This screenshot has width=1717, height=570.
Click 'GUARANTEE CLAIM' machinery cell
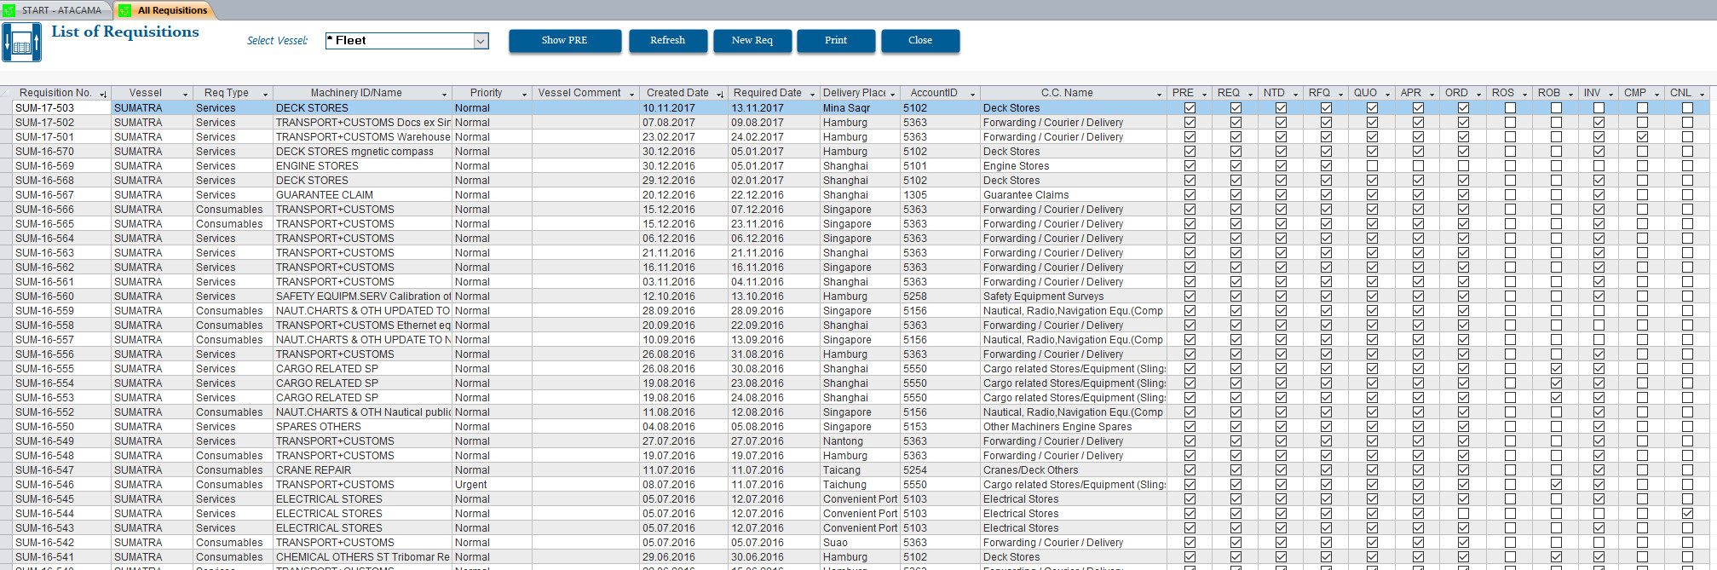362,195
